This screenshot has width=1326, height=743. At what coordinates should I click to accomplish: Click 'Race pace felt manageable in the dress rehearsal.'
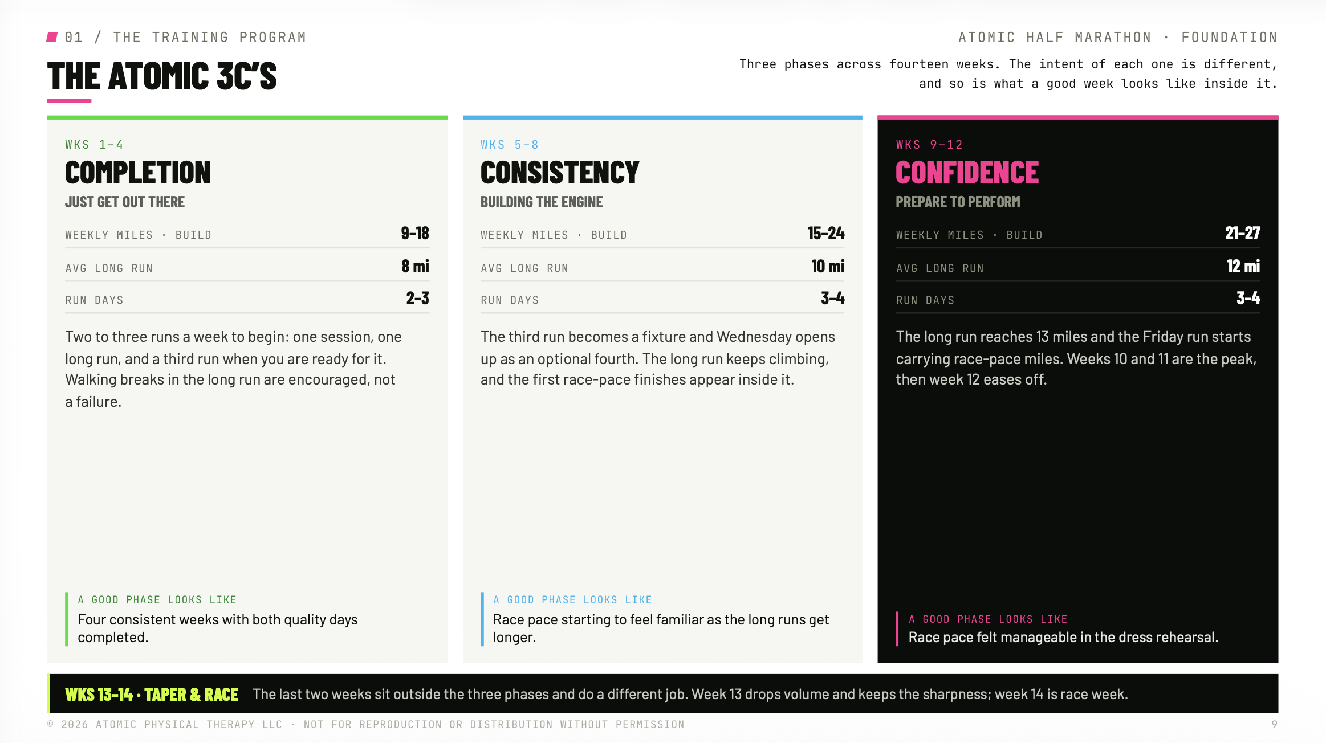coord(1063,637)
